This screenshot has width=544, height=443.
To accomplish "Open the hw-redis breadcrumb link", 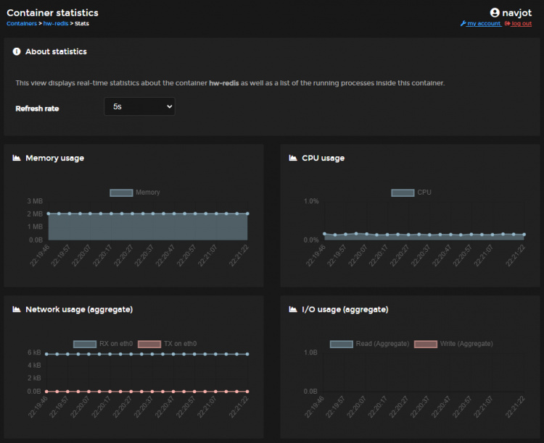I will coord(56,23).
